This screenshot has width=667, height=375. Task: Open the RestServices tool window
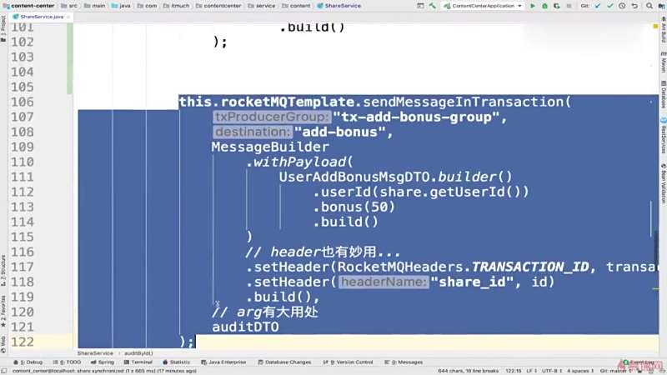[663, 135]
